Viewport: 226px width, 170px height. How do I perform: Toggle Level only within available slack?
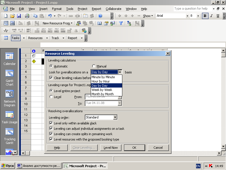(x=51, y=123)
